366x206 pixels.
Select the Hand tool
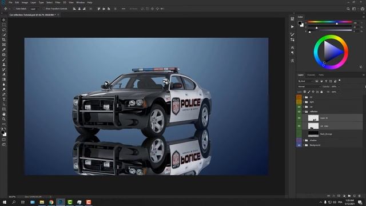click(4, 114)
